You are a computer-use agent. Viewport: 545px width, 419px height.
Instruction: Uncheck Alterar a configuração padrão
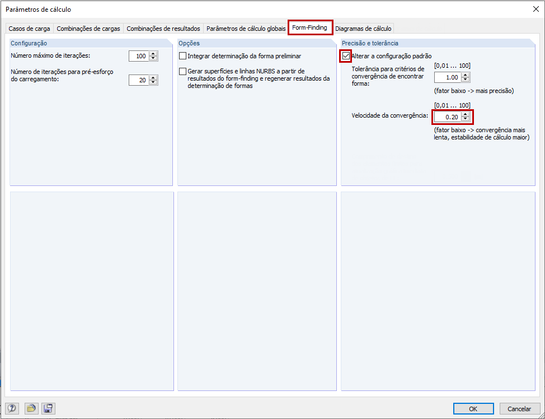(x=346, y=55)
